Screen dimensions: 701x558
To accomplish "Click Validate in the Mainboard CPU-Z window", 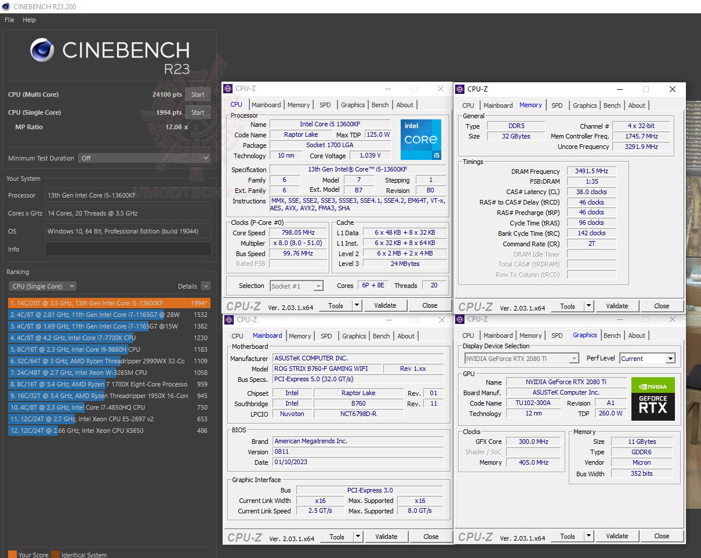I will (x=386, y=537).
